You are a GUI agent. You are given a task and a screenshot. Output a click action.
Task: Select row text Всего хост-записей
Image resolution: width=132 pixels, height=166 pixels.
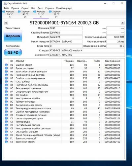pos(26,138)
